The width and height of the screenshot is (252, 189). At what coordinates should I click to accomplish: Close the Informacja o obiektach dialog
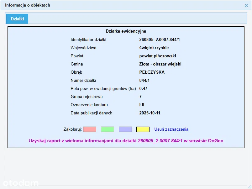(x=246, y=5)
